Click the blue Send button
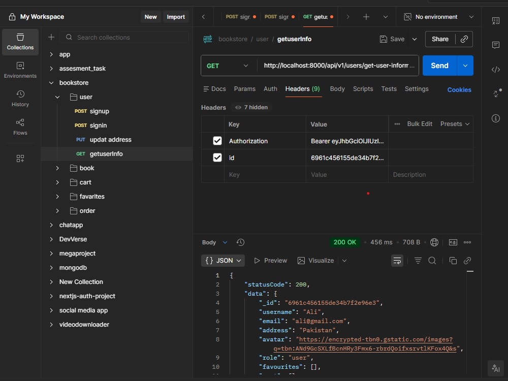The height and width of the screenshot is (381, 508). click(x=439, y=66)
